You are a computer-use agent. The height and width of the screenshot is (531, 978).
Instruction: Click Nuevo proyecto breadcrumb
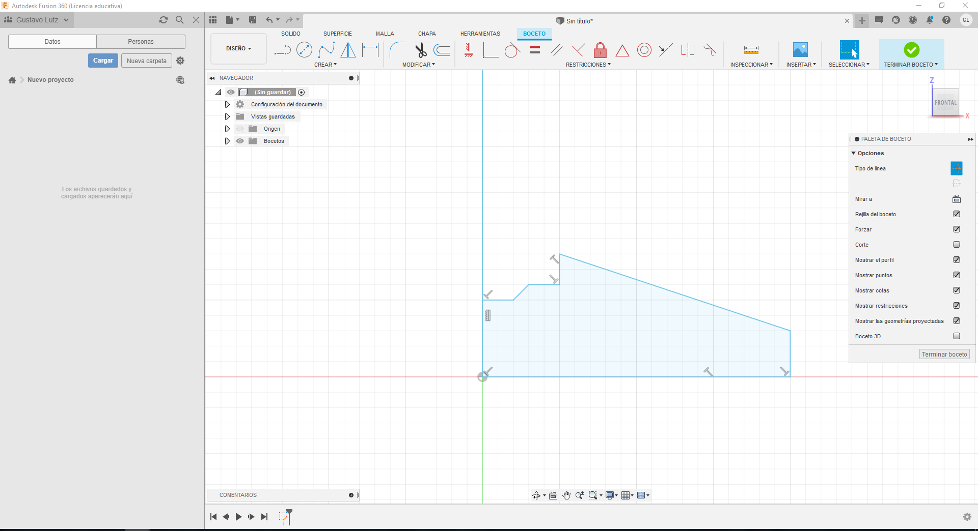pyautogui.click(x=50, y=80)
